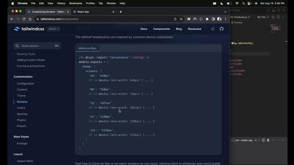Open macOS Control Center
The width and height of the screenshot is (294, 165).
coord(249,3)
